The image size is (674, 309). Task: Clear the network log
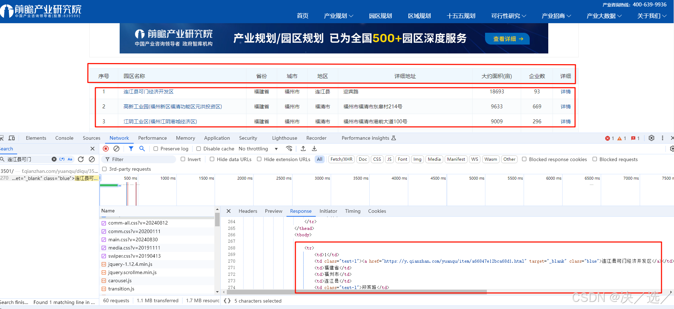[116, 149]
